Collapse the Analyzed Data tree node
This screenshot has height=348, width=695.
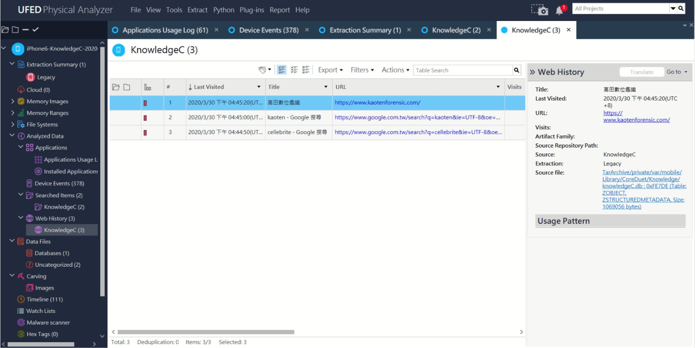click(12, 136)
